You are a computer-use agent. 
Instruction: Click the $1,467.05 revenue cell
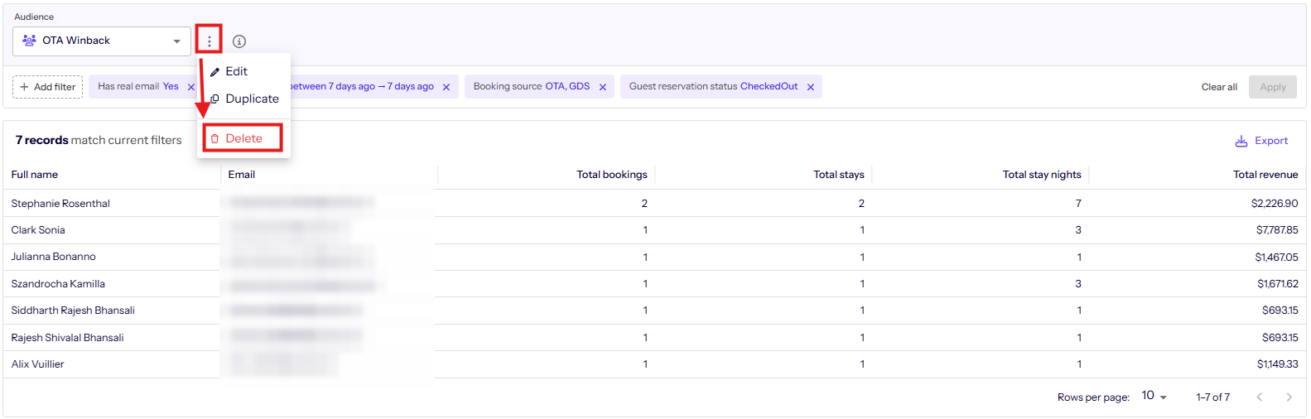click(1276, 258)
